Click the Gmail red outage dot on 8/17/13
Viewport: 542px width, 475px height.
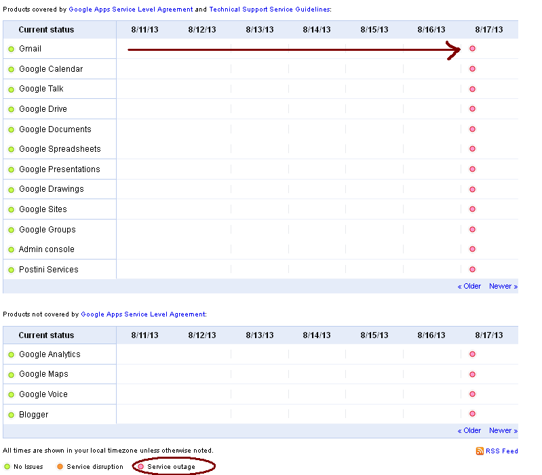(472, 49)
